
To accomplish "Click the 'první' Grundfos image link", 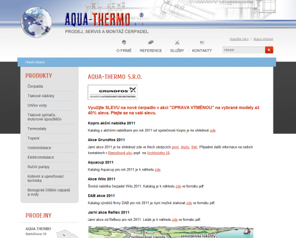I will [175, 147].
